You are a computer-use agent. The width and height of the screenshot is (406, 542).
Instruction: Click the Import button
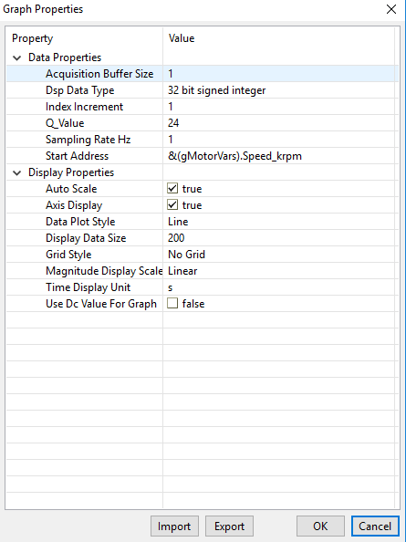174,526
